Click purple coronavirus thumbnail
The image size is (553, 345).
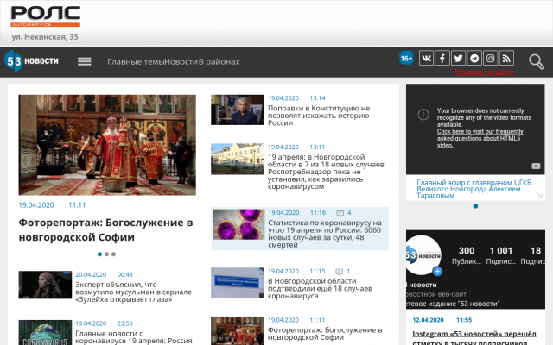(x=238, y=224)
